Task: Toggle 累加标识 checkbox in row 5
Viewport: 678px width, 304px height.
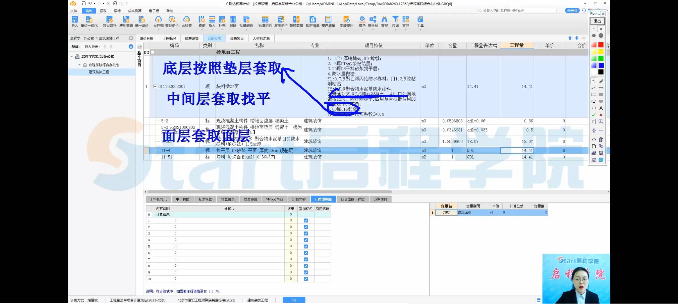Action: pos(306,246)
